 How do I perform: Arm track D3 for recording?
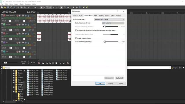coord(17,52)
